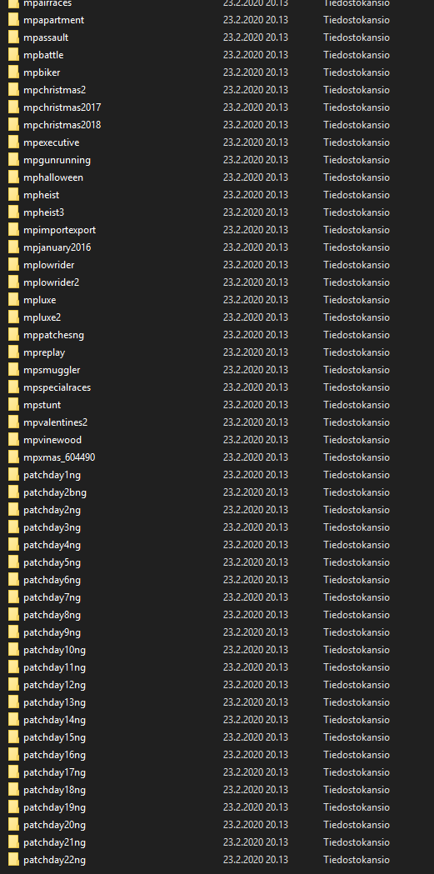Select the mpassault folder name
The image size is (434, 874).
(x=47, y=37)
